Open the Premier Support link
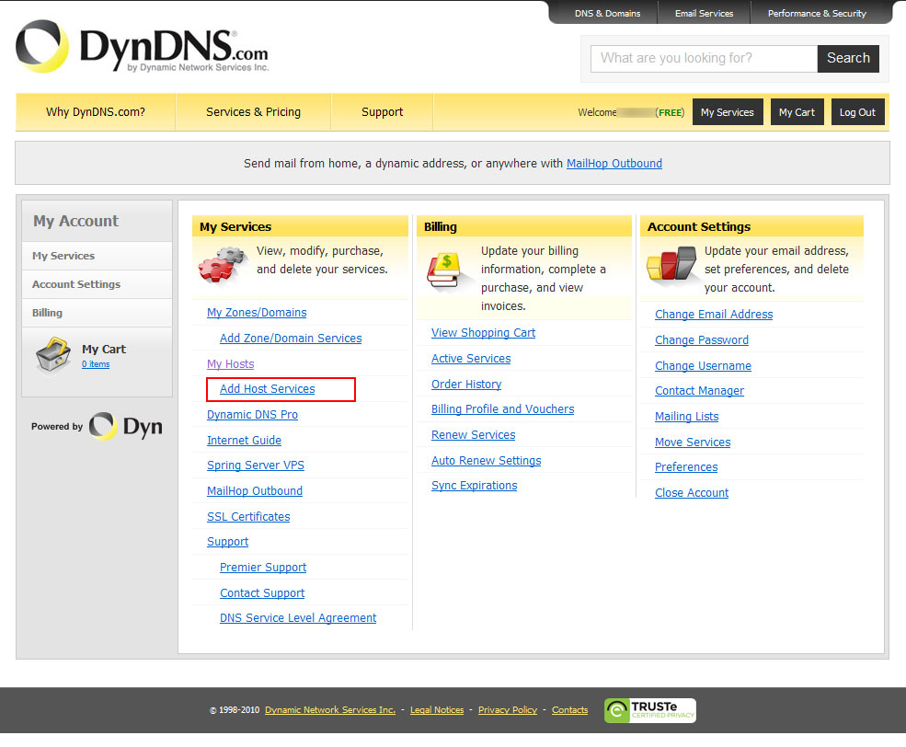Image resolution: width=906 pixels, height=747 pixels. click(263, 568)
